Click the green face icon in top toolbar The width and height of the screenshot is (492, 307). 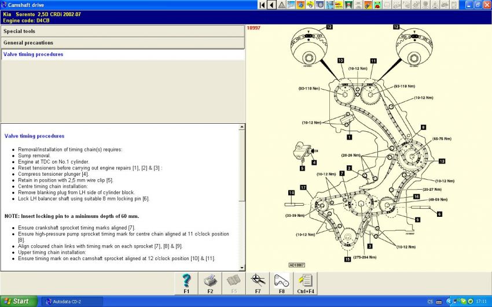377,5
